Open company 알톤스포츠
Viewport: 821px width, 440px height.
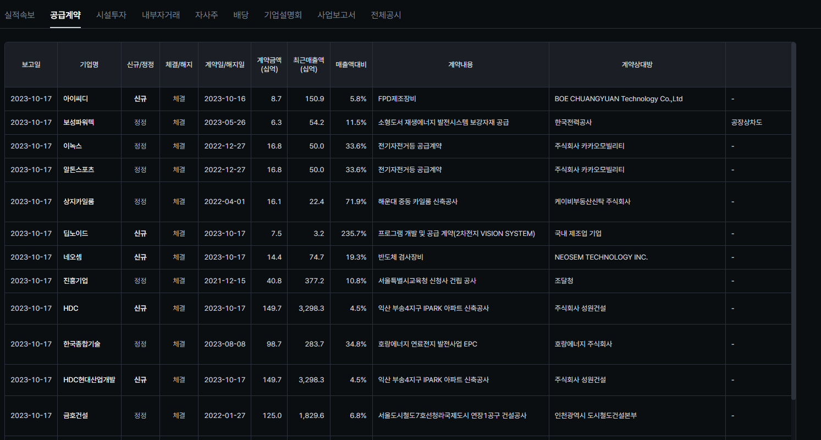click(x=79, y=170)
